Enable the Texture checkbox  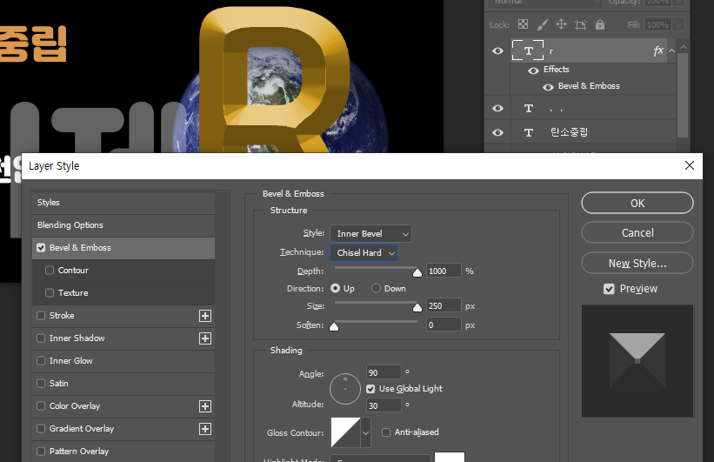[x=50, y=293]
